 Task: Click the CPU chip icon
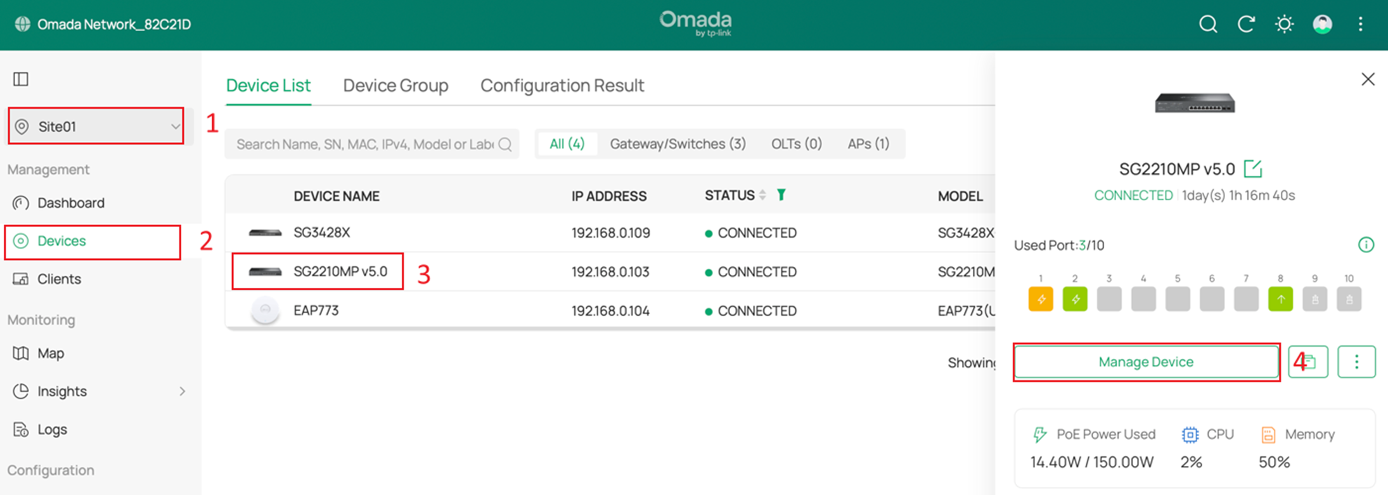1190,434
